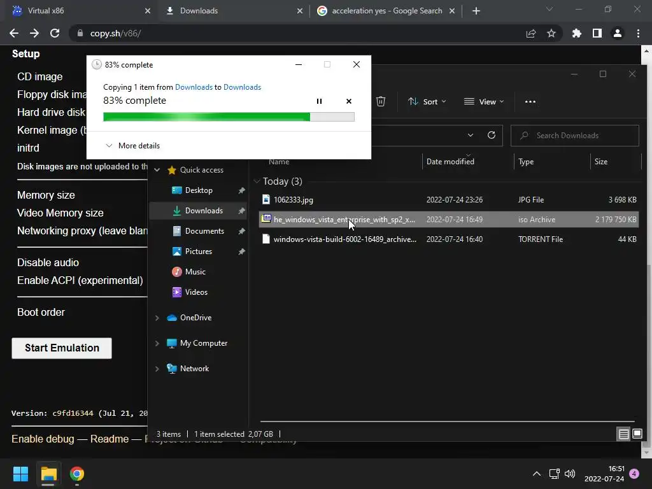Collapse the Today (3) group

257,181
